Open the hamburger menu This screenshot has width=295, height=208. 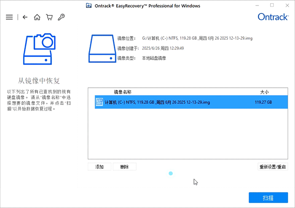[9, 17]
